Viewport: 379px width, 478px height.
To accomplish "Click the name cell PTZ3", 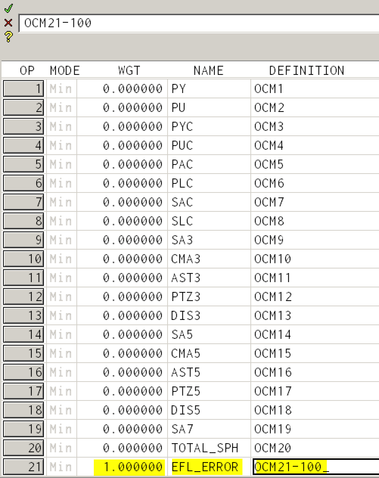I will [209, 296].
